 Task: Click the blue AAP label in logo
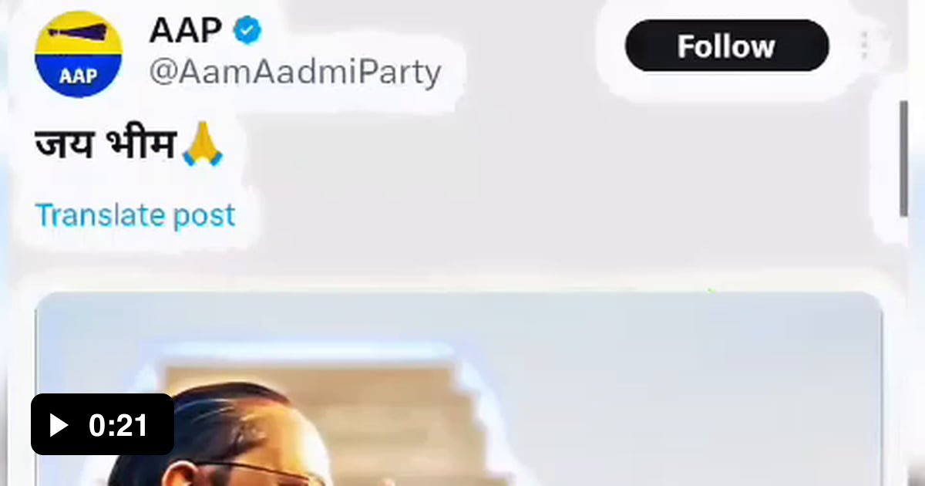79,76
